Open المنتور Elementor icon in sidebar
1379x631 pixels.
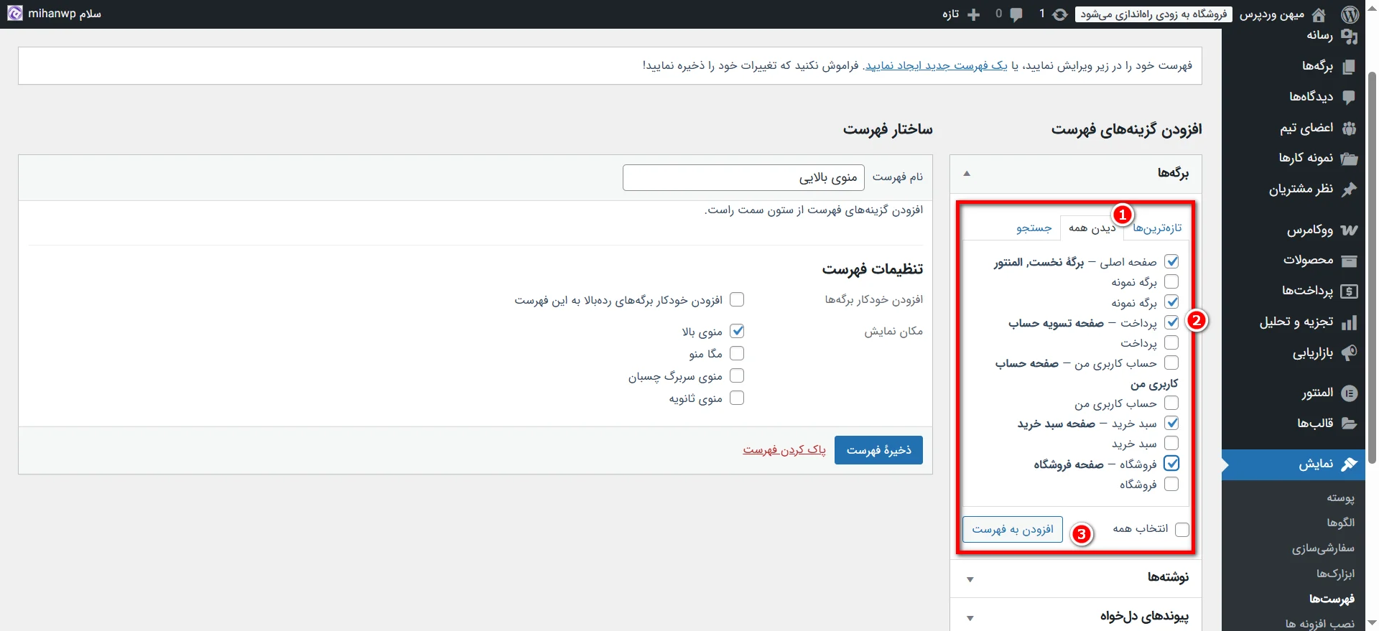[x=1350, y=393]
